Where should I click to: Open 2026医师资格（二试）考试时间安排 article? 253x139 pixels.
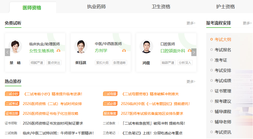tap(52, 104)
